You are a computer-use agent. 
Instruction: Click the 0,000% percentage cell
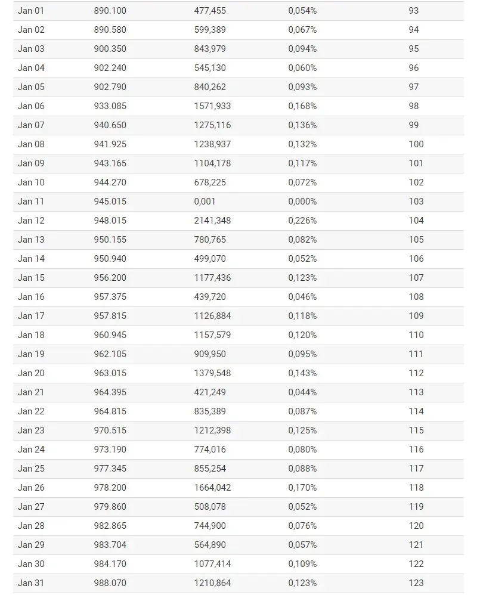click(x=302, y=202)
